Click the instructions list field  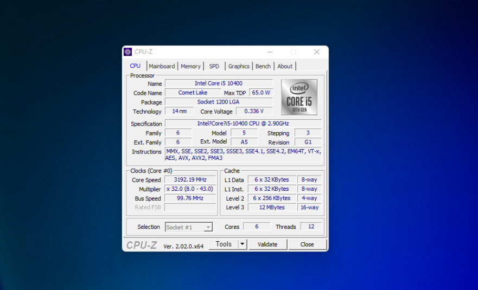[x=243, y=154]
